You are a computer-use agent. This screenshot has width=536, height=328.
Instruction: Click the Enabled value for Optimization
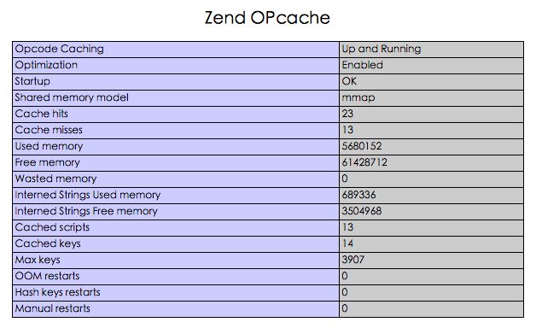point(363,65)
